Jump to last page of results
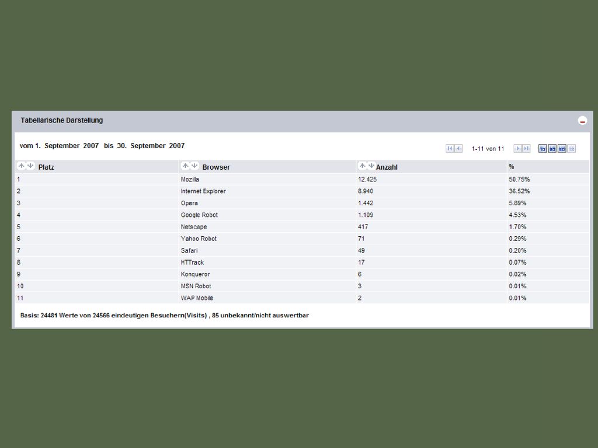This screenshot has height=448, width=598. [526, 149]
